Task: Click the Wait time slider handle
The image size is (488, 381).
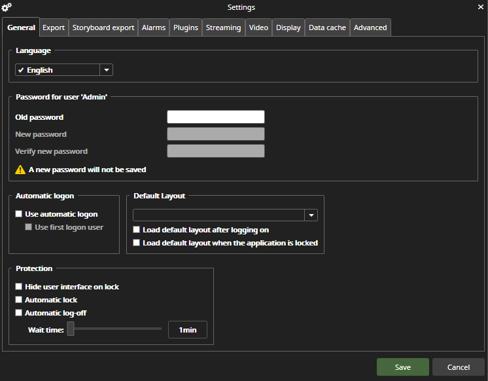Action: pos(71,329)
